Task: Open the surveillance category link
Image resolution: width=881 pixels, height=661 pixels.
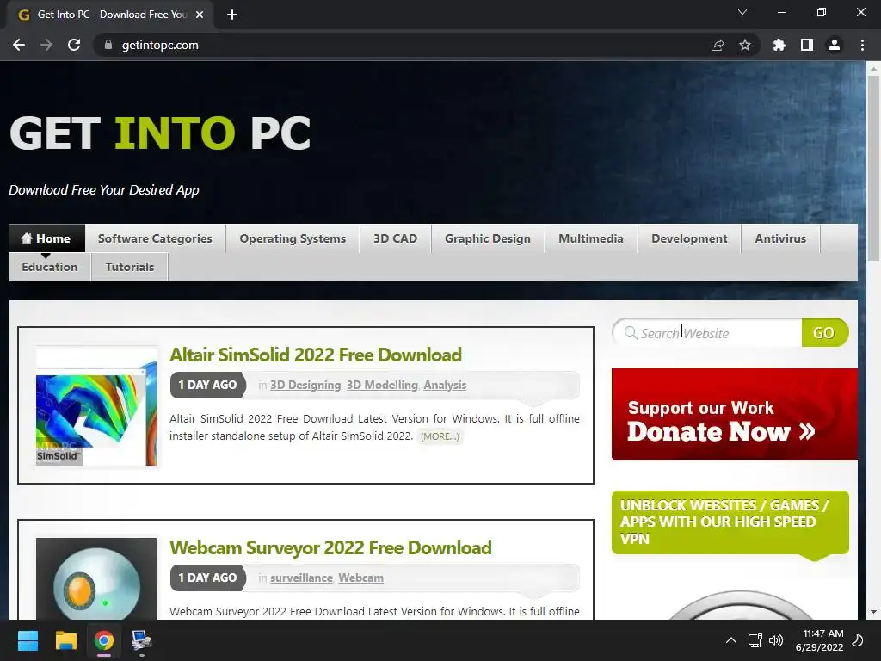Action: [x=301, y=578]
